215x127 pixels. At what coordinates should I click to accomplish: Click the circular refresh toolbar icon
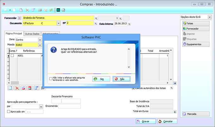tap(63, 10)
